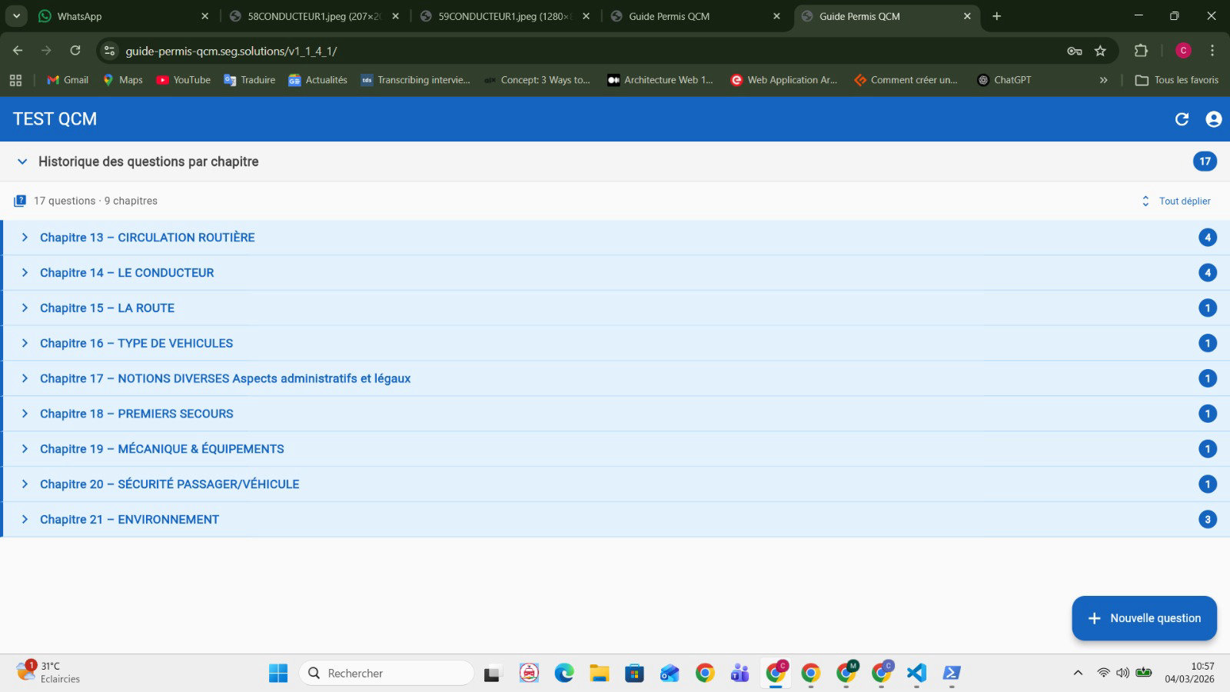
Task: Click the Nouvelle question button
Action: pos(1144,618)
